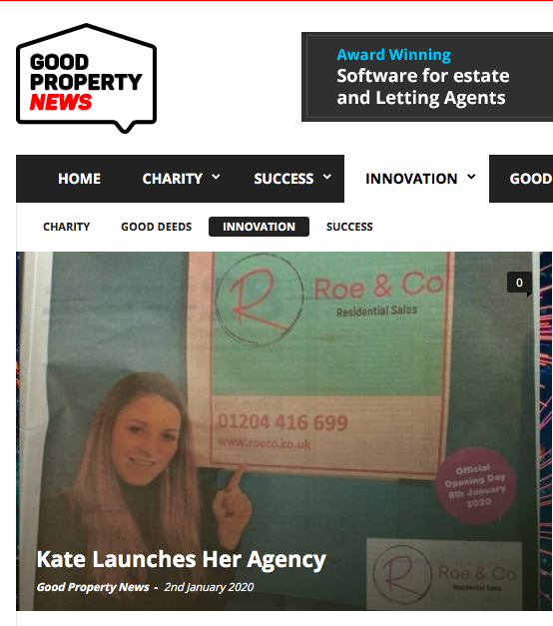Open the comment count bubble showing 0
Screen dimensions: 553x626
[519, 283]
